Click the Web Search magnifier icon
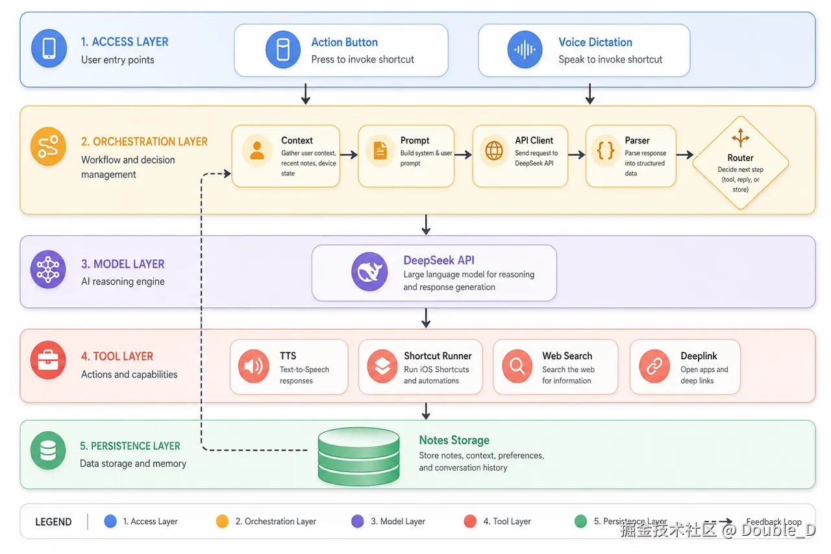Image resolution: width=831 pixels, height=554 pixels. point(517,366)
